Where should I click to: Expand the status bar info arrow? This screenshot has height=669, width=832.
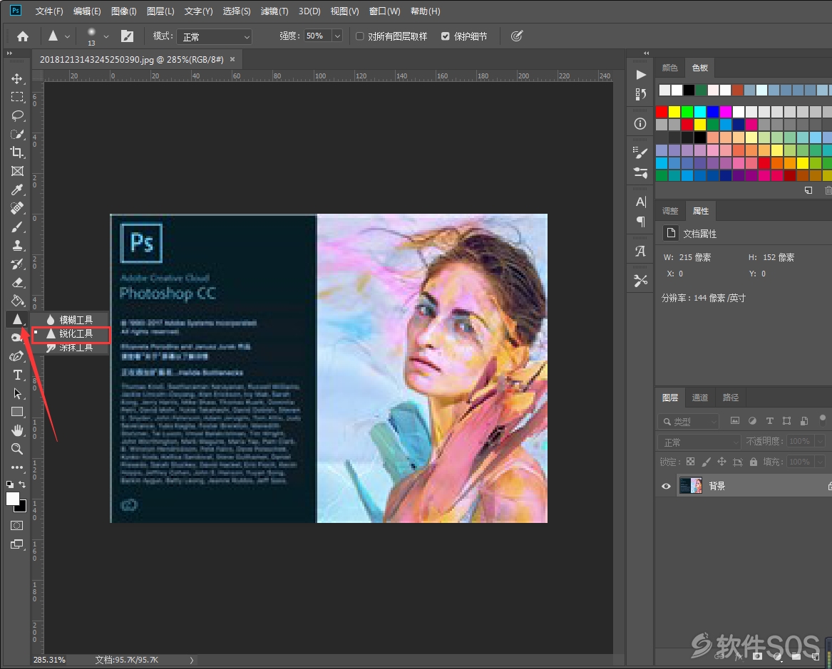tap(192, 660)
